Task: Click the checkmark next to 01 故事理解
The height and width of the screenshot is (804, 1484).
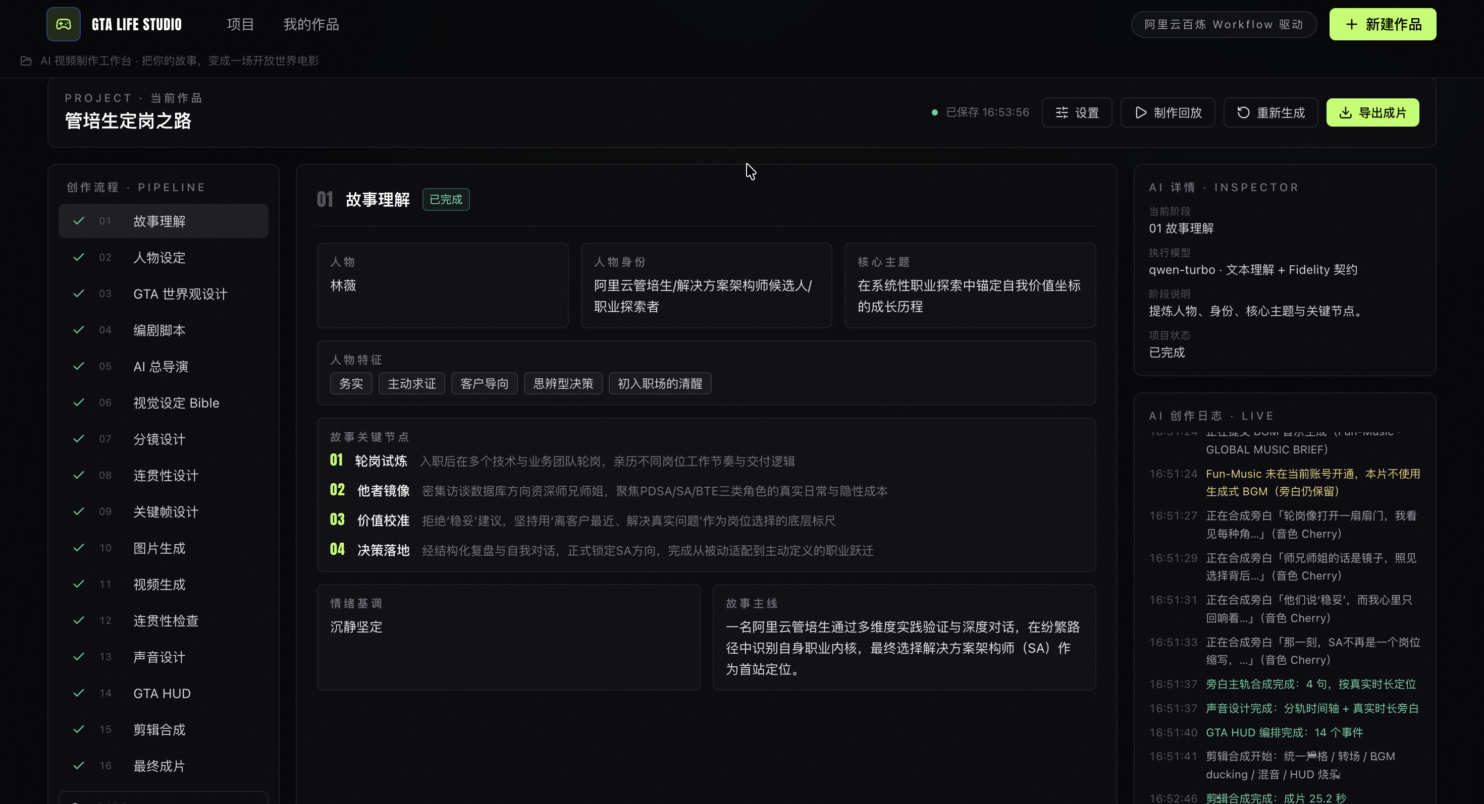Action: coord(79,220)
